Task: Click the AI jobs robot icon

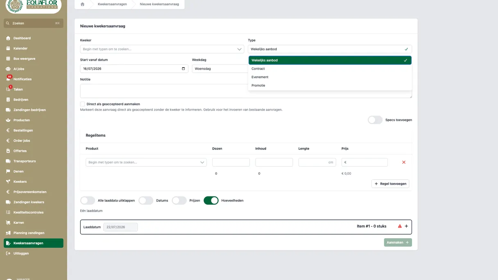Action: pos(8,69)
